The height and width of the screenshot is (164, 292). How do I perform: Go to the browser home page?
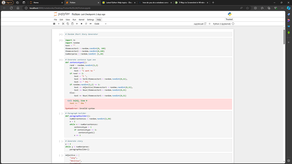(x=18, y=8)
